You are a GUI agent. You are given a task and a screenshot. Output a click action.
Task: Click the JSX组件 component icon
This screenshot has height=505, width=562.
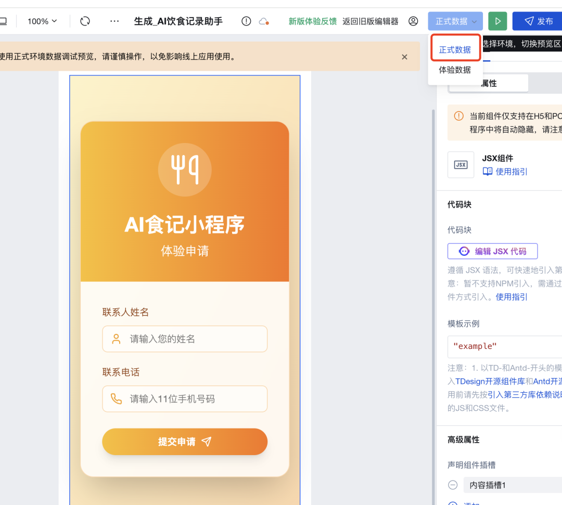click(x=461, y=164)
